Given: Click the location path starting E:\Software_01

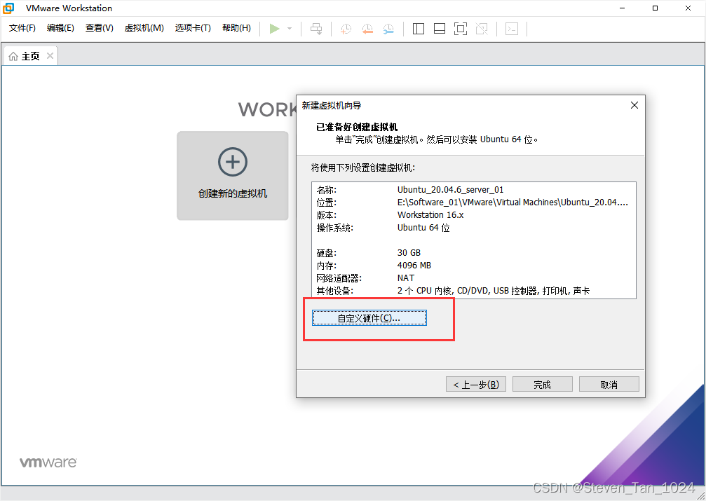Looking at the screenshot, I should pos(512,202).
